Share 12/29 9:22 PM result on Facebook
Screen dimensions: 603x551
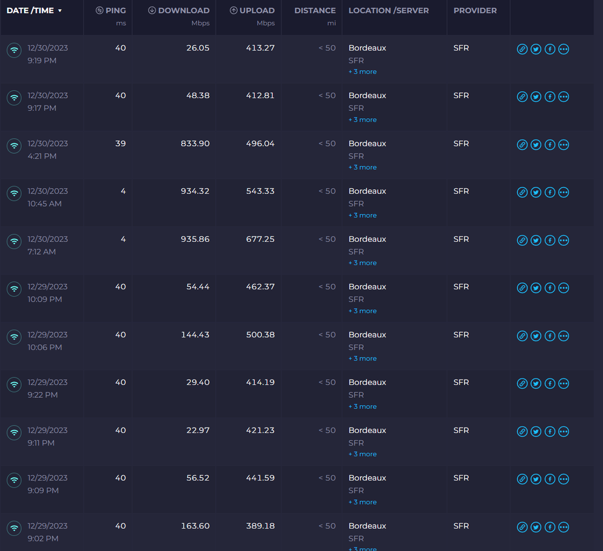click(x=550, y=383)
